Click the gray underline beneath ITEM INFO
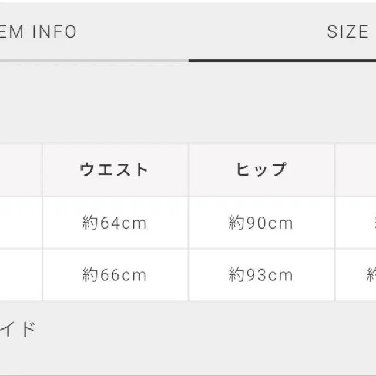 point(94,60)
